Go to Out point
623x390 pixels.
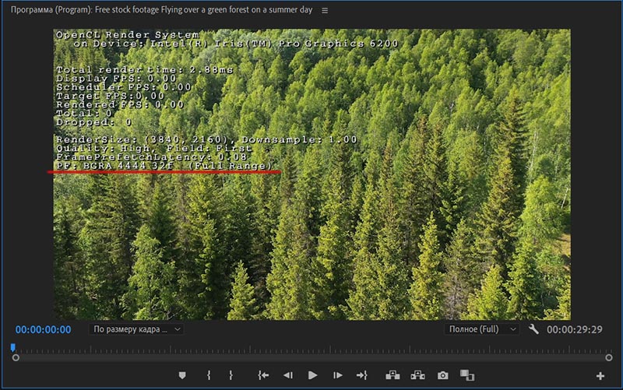[x=361, y=375]
